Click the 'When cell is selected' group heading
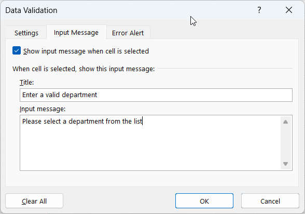Viewport: 305px width, 214px height. tap(84, 69)
